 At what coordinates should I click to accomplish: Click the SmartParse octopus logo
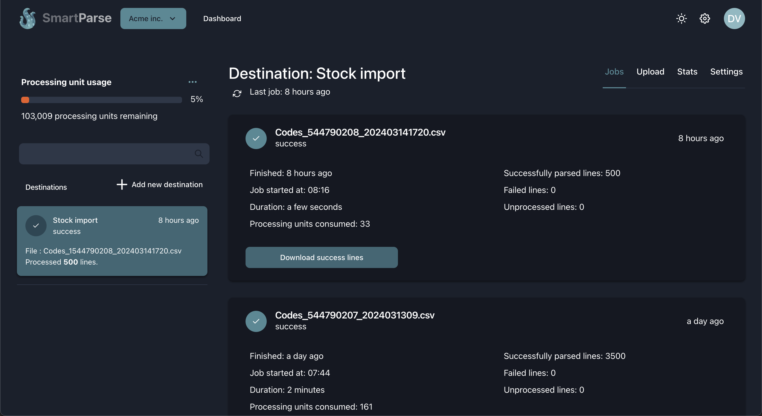tap(28, 18)
